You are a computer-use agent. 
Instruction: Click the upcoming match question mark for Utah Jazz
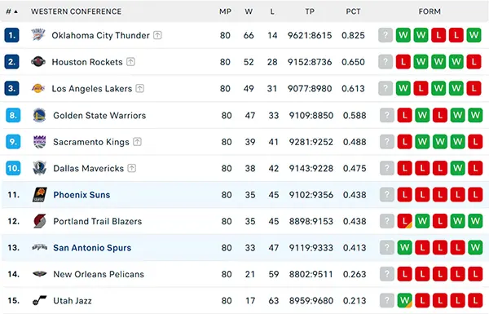(387, 300)
